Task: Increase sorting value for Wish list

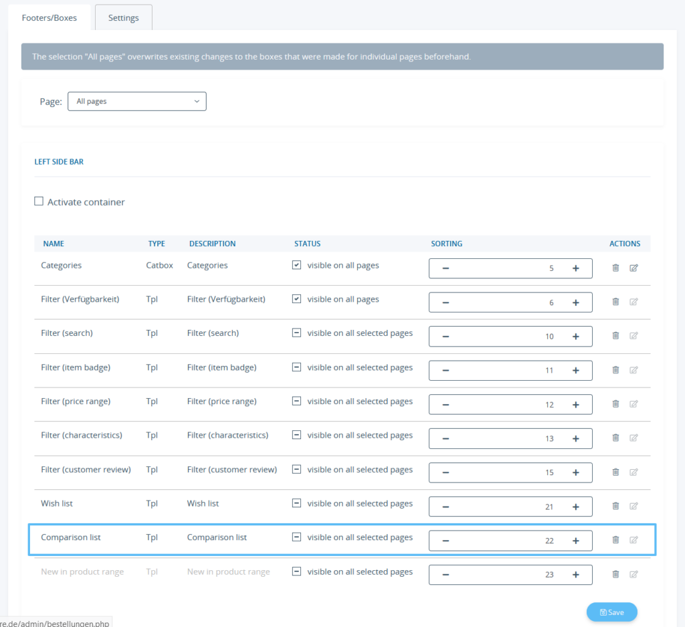Action: 575,506
